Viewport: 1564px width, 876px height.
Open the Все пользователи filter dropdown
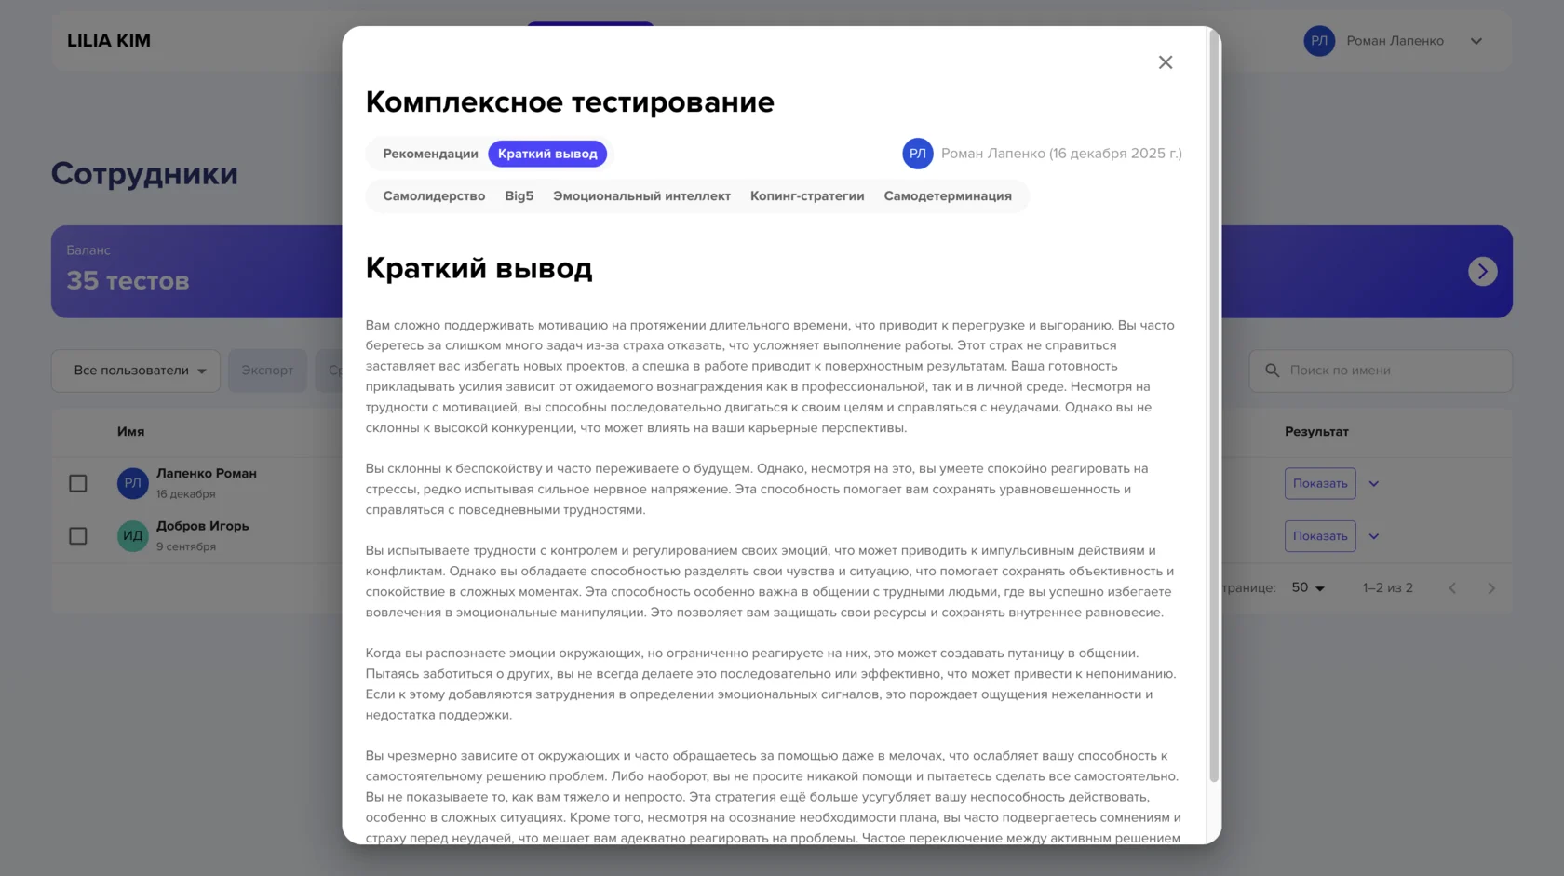(x=136, y=371)
